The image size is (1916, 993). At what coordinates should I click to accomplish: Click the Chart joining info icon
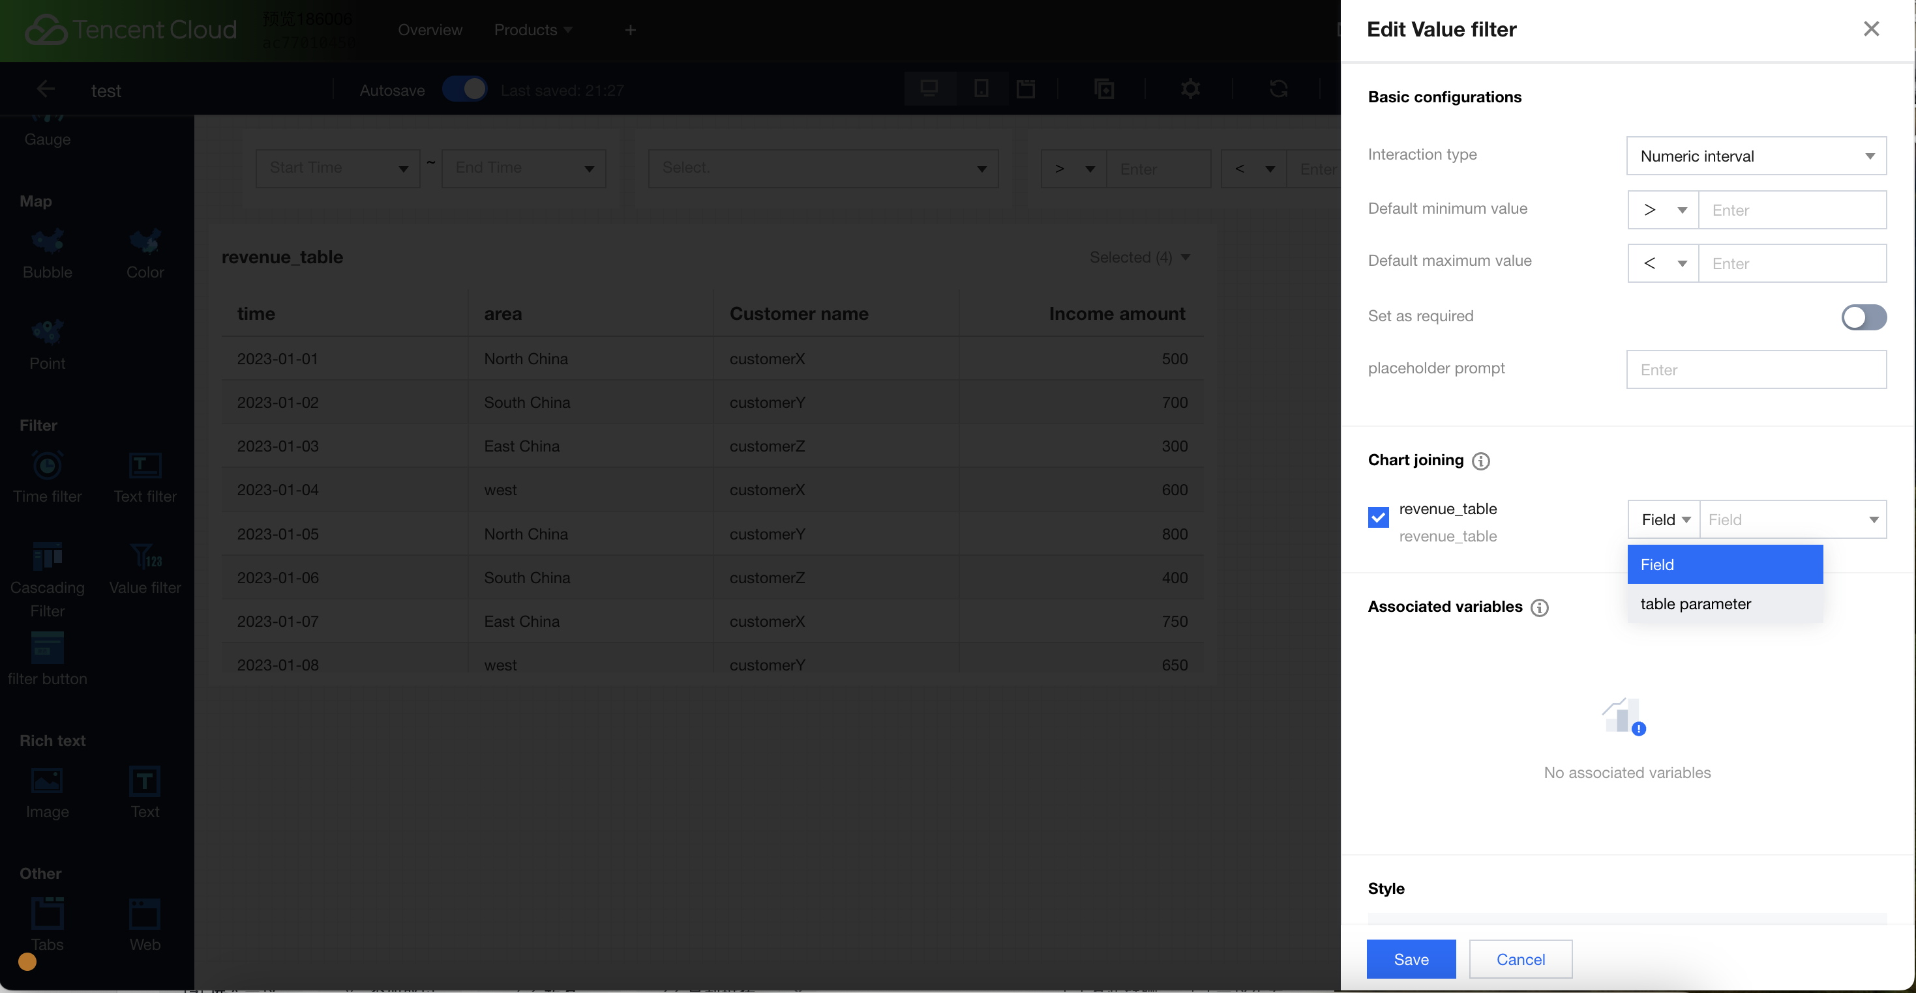click(1481, 461)
